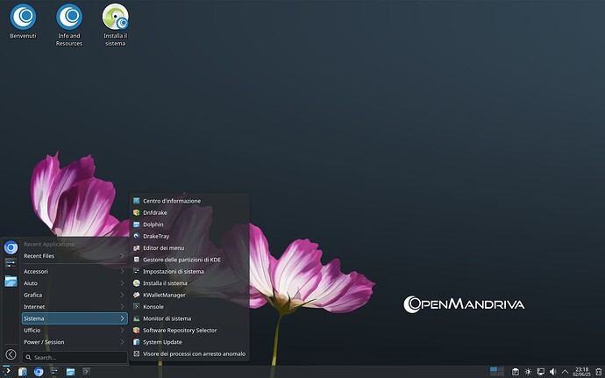The width and height of the screenshot is (605, 378).
Task: Launch the terminal icon on the taskbar
Action: pyautogui.click(x=86, y=372)
